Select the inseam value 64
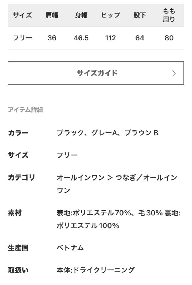The image size is (192, 285). [140, 38]
